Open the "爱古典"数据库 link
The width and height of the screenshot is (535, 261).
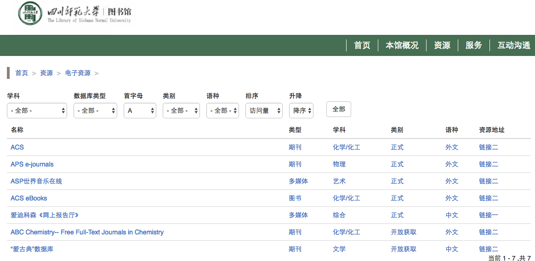pos(32,249)
